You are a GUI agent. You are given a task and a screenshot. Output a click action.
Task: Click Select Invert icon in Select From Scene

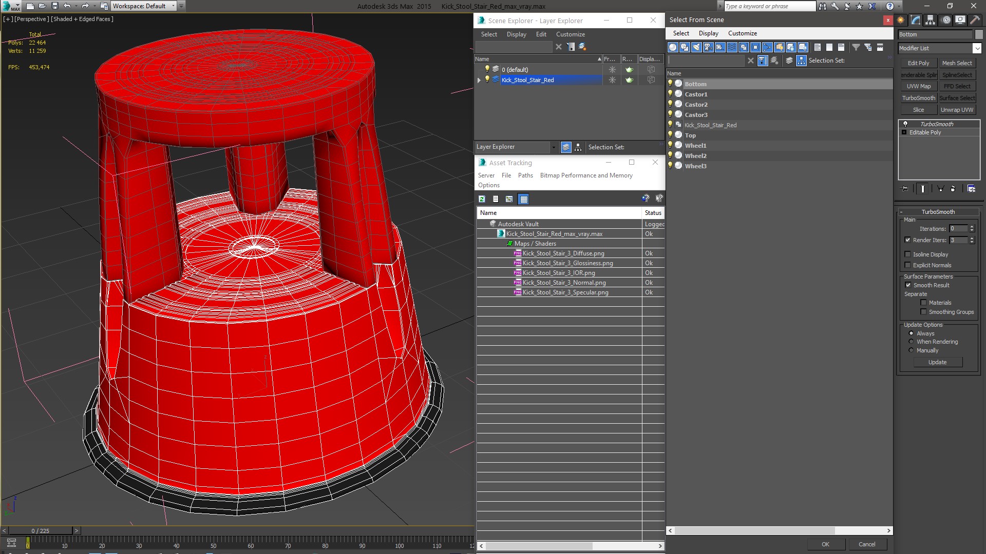pos(841,47)
